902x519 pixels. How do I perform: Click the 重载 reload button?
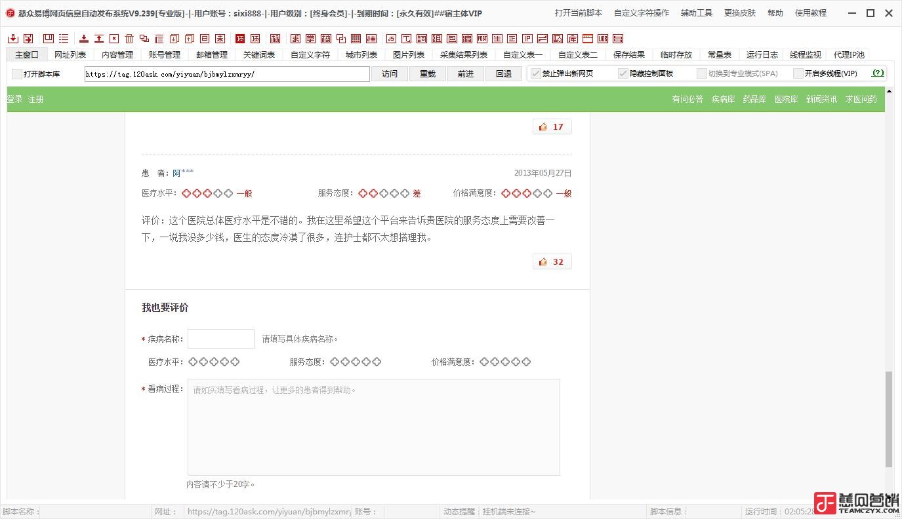click(x=428, y=73)
